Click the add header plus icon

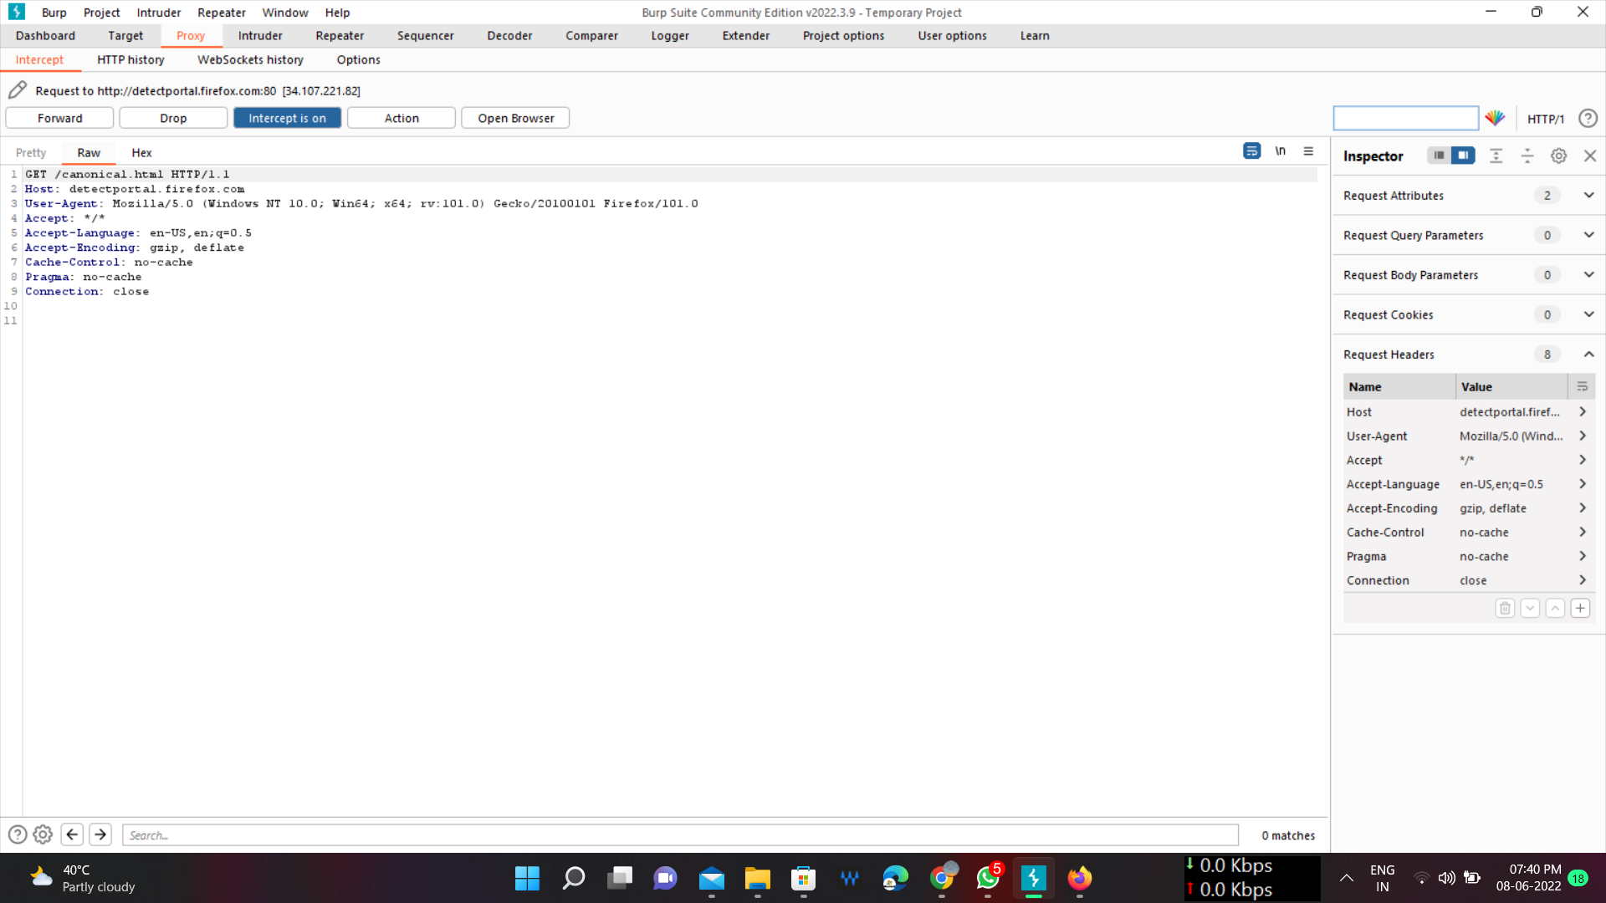tap(1580, 609)
